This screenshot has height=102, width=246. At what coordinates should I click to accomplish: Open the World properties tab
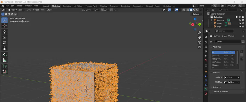point(206,60)
